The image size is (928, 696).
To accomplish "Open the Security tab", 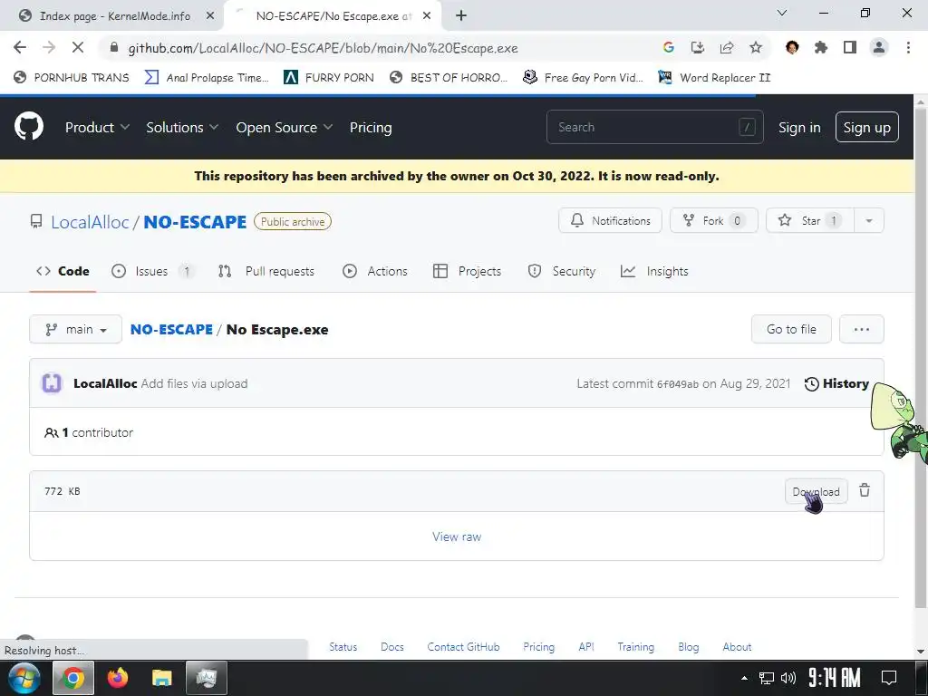I will [x=562, y=271].
